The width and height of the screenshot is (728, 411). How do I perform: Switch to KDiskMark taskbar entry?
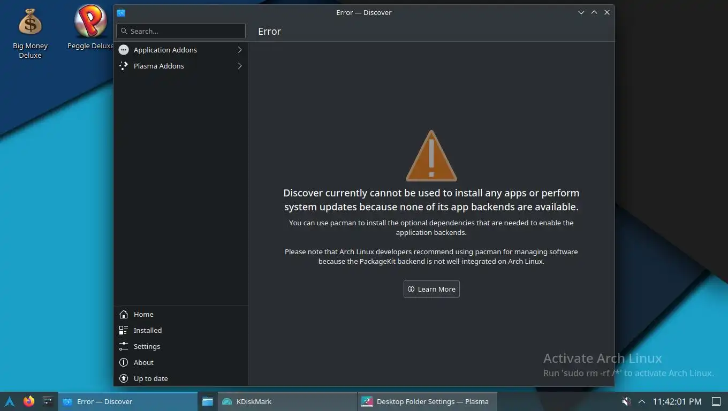click(x=287, y=401)
